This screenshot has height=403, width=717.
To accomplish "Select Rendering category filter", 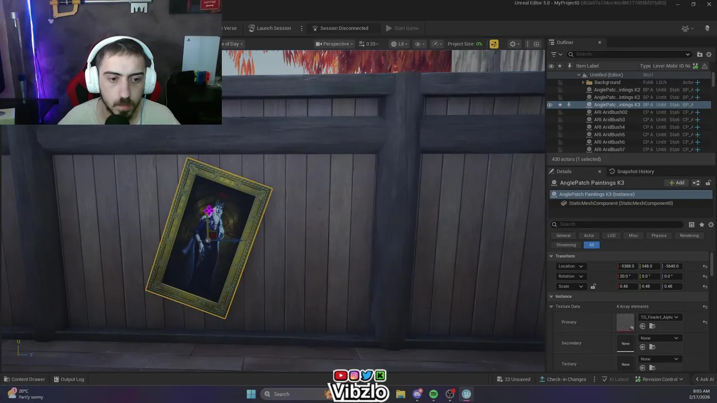I will 689,236.
